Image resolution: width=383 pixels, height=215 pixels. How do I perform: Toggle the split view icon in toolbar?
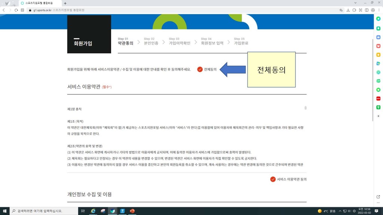[x=367, y=10]
